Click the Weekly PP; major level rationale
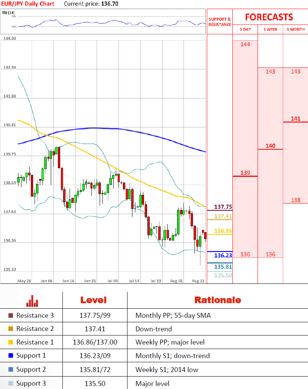Screen dimensions: 308x389 point(170,342)
